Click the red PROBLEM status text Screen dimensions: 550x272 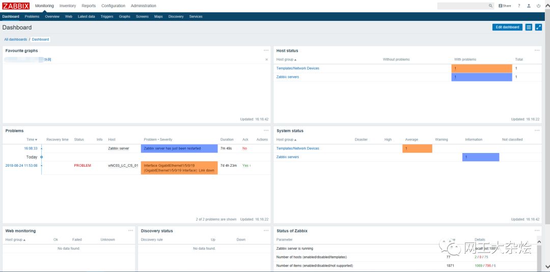(82, 166)
